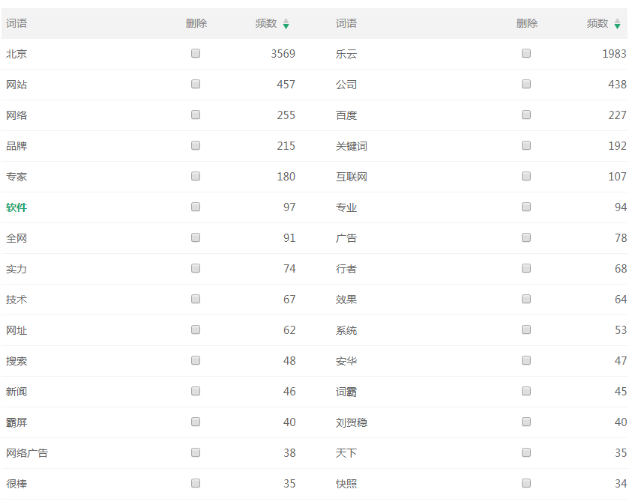Sort left table by 频数 arrow icon
Image resolution: width=638 pixels, height=501 pixels.
coord(286,24)
